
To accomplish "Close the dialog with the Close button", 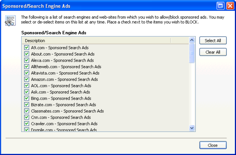I will point(213,145).
